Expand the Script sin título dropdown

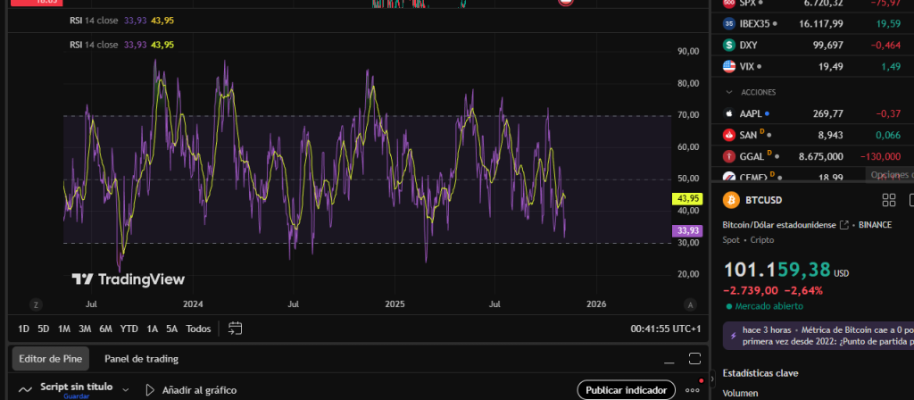click(125, 390)
